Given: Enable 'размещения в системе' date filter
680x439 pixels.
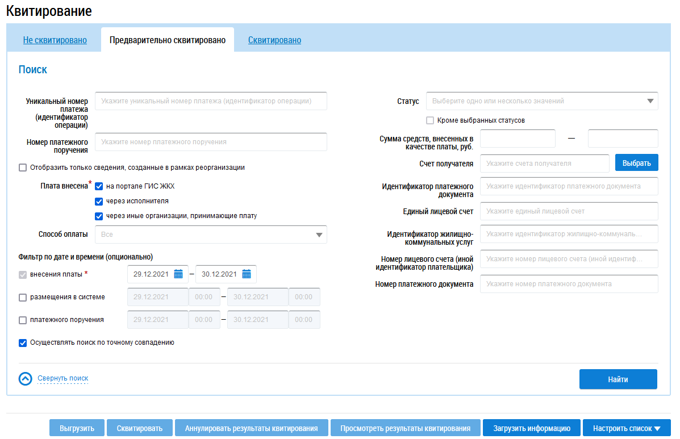Looking at the screenshot, I should (x=23, y=297).
